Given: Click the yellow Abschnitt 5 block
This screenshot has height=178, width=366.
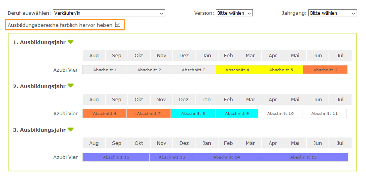Looking at the screenshot, I should 281,70.
